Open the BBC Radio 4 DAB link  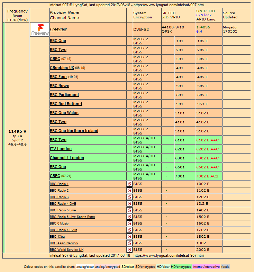tap(63, 204)
